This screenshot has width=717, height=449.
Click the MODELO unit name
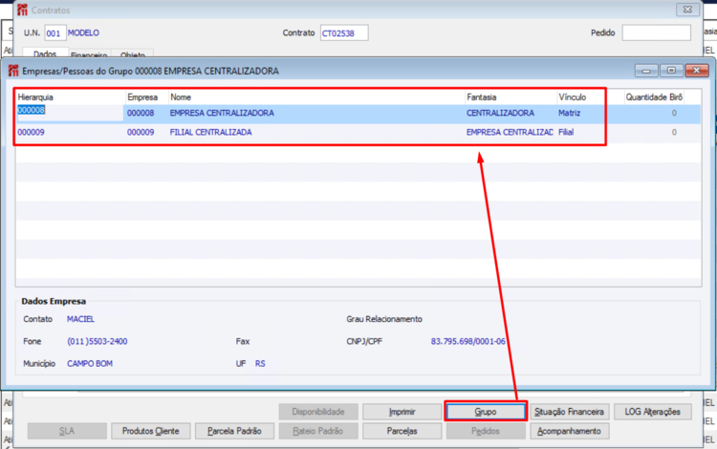point(83,32)
